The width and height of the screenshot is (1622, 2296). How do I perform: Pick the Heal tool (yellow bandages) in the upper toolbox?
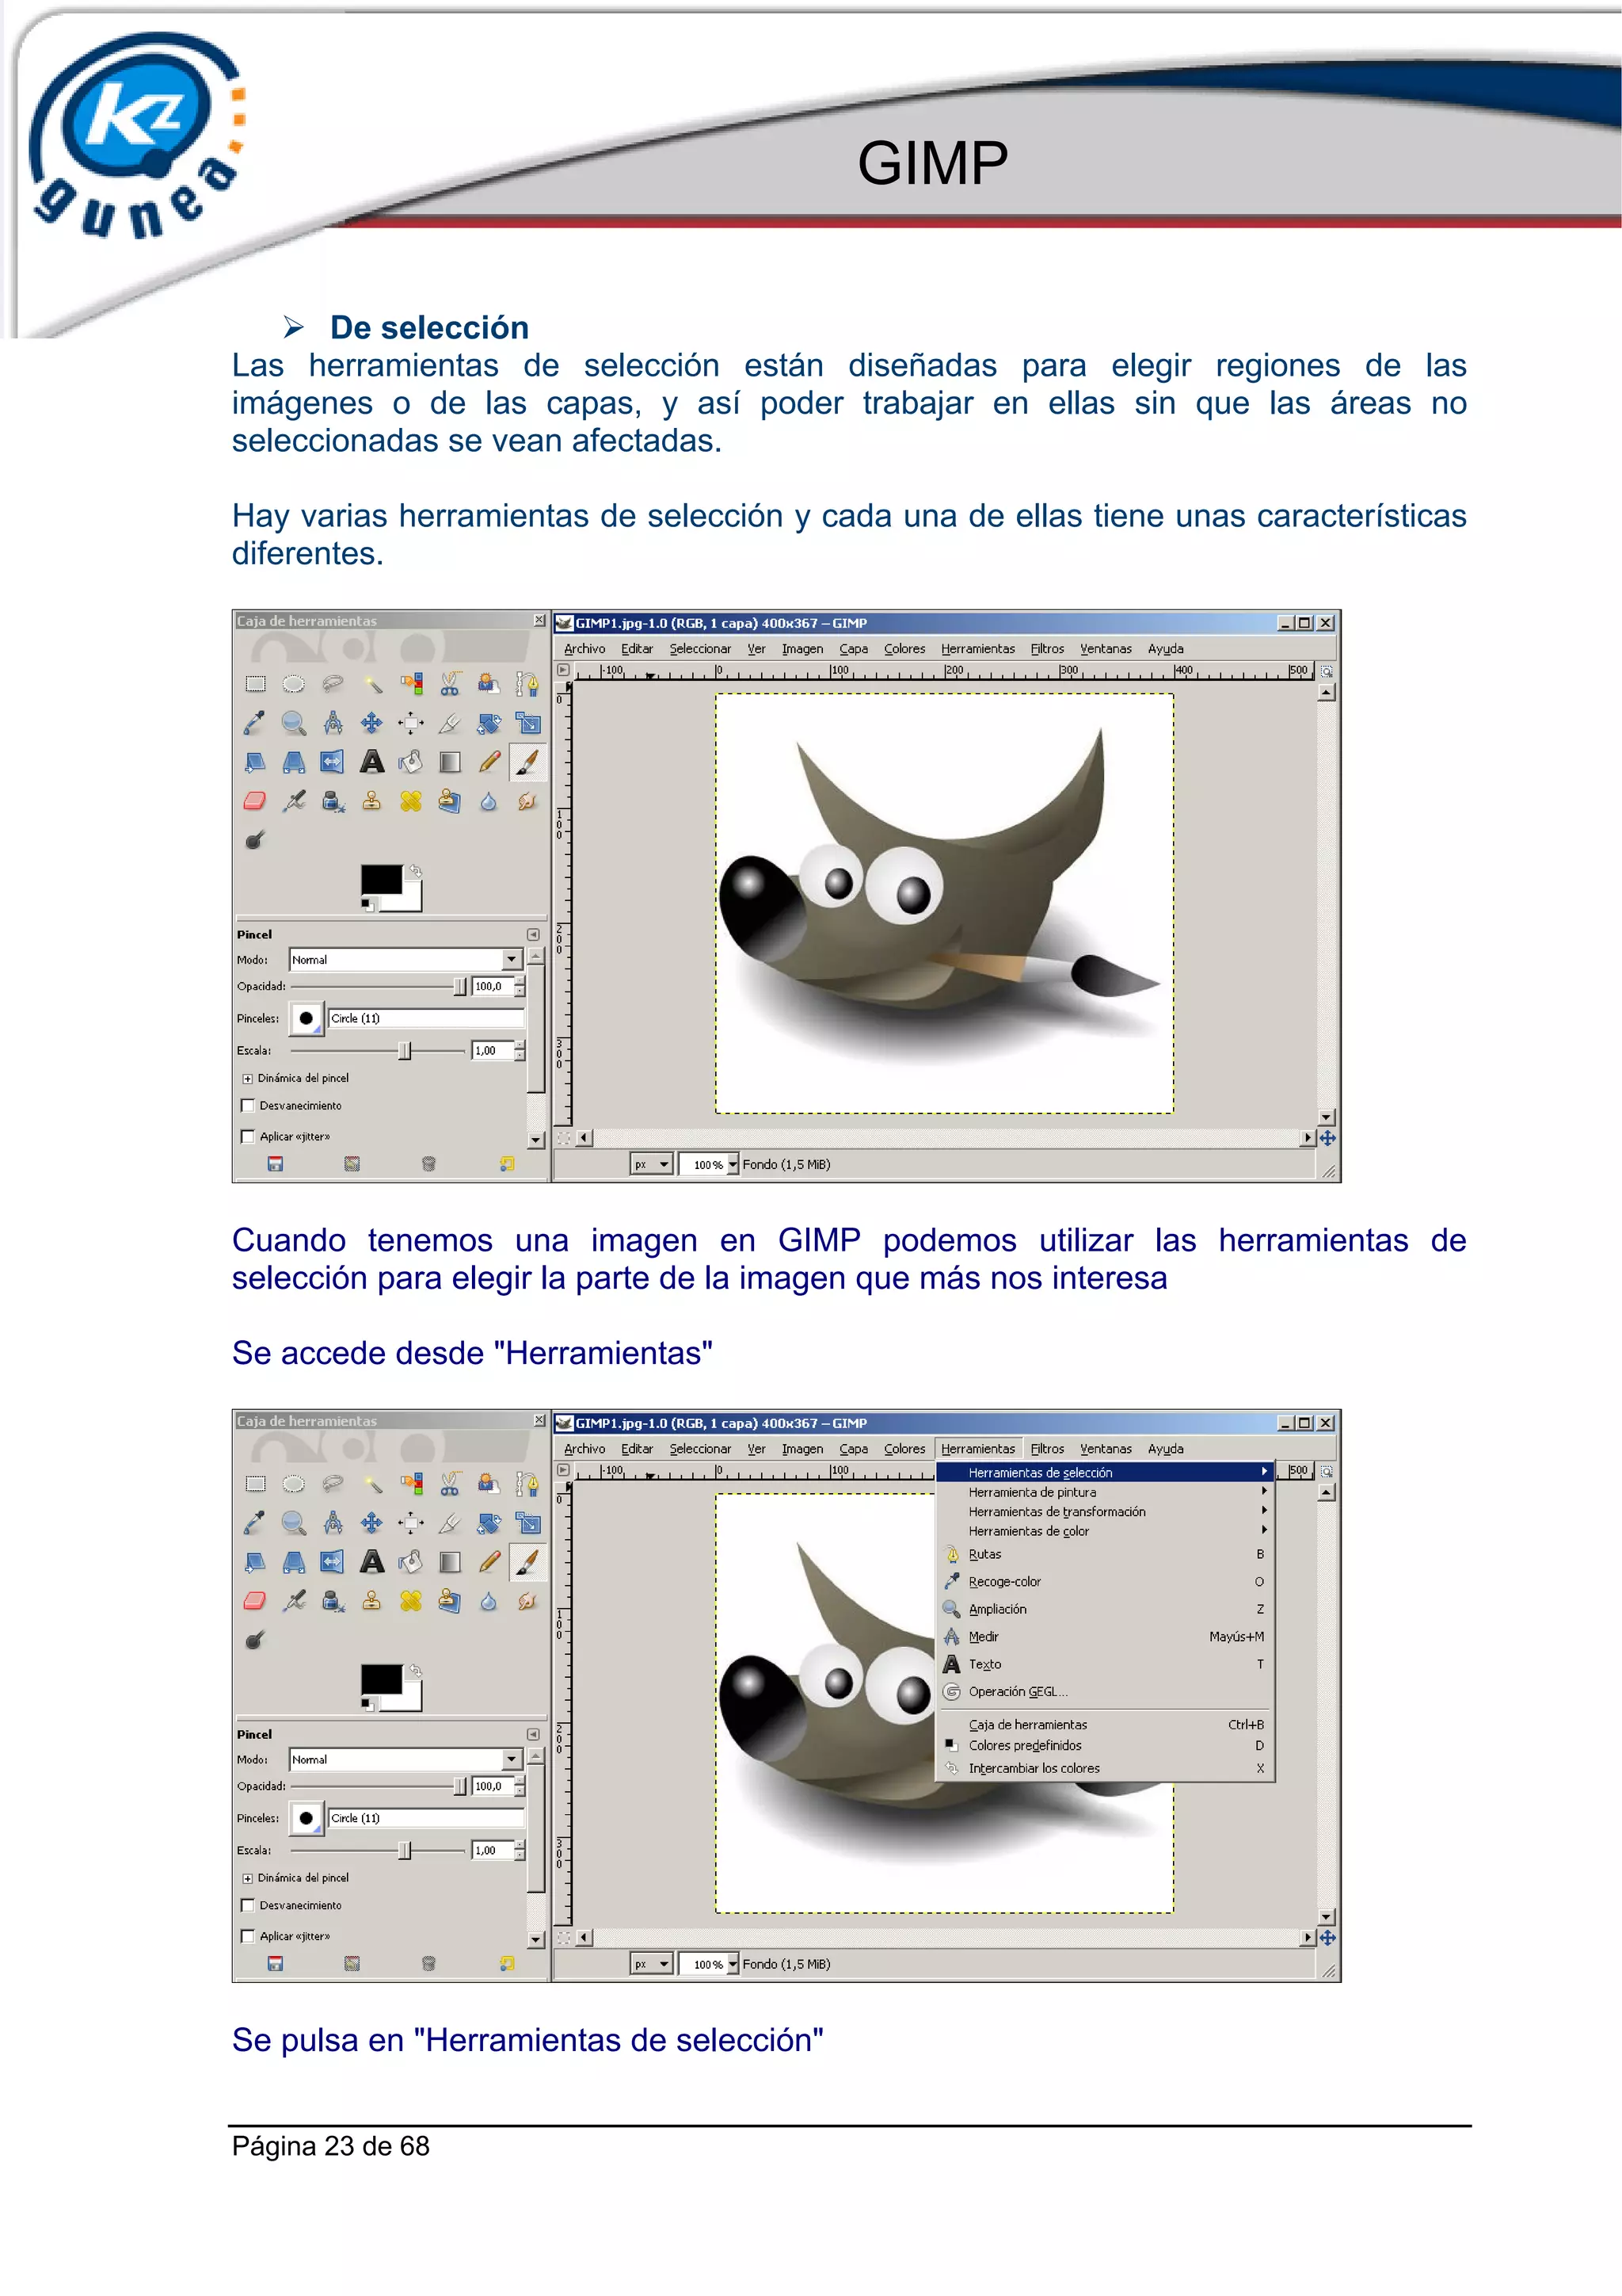pyautogui.click(x=411, y=801)
